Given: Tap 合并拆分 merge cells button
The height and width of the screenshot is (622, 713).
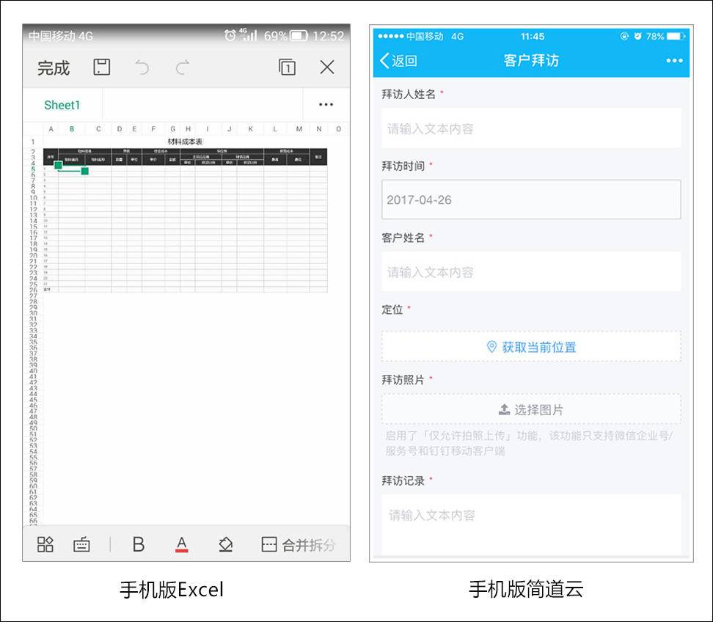Looking at the screenshot, I should click(x=299, y=545).
